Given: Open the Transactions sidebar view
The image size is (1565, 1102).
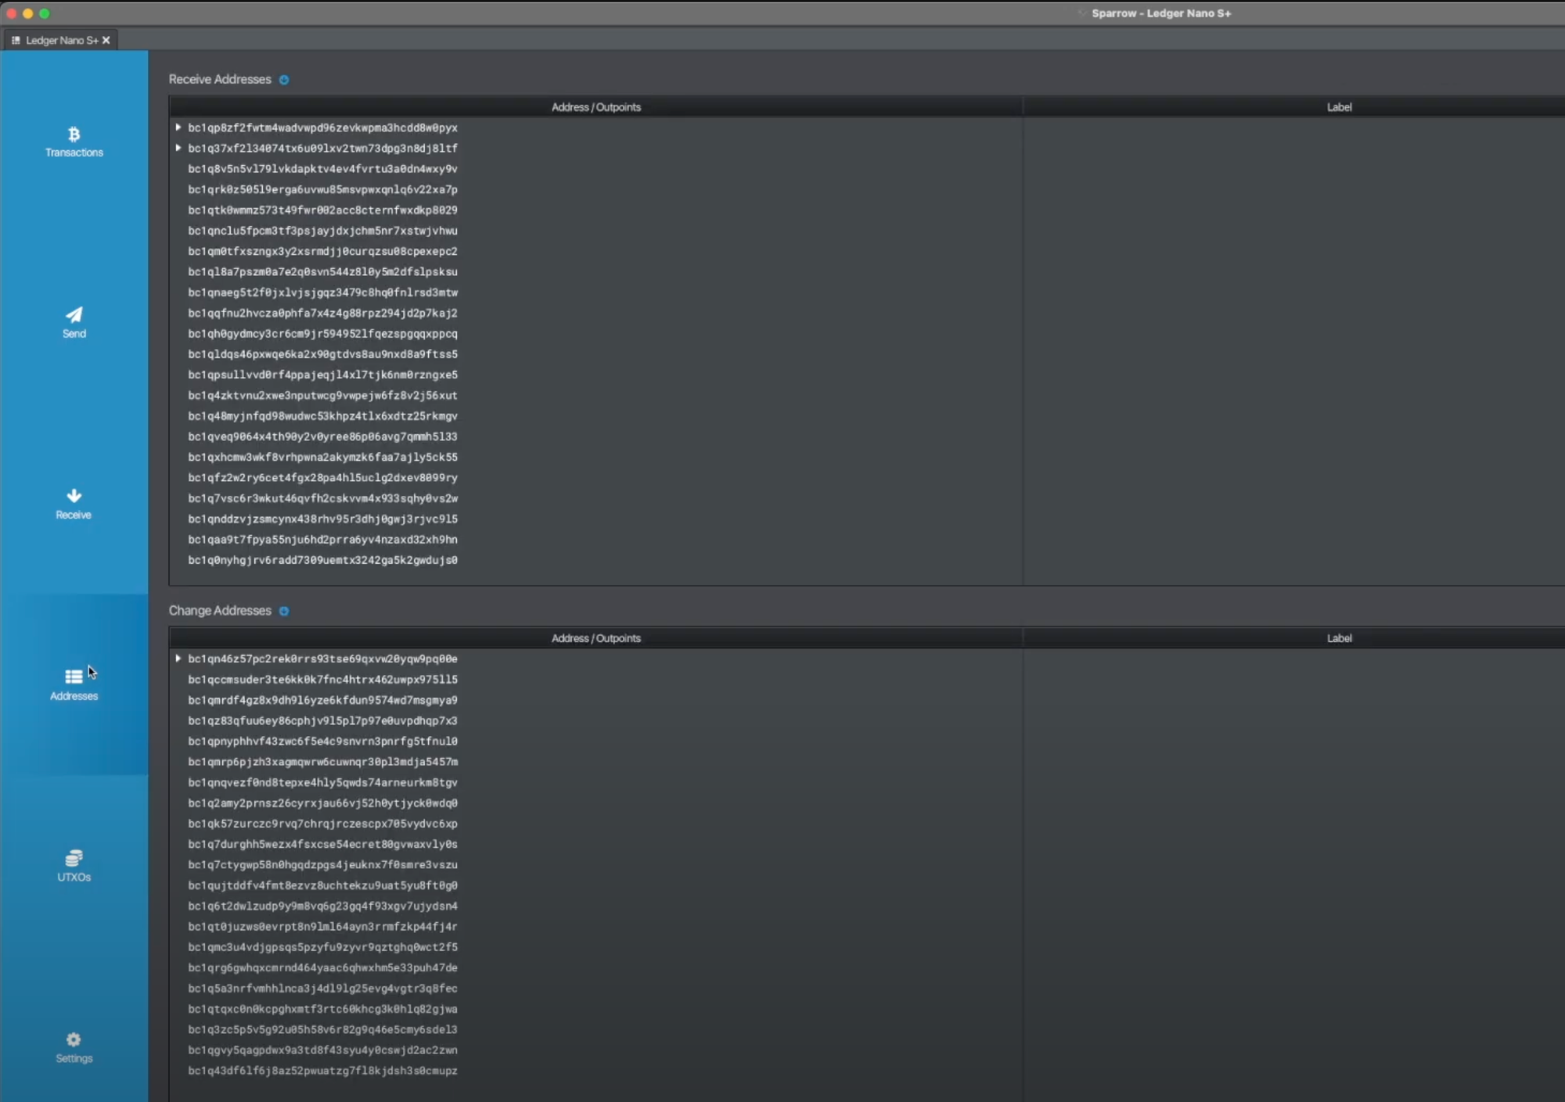Looking at the screenshot, I should tap(74, 142).
